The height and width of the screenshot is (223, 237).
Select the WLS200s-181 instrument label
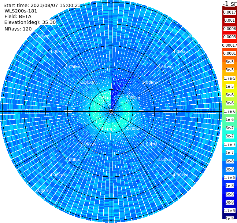21,11
